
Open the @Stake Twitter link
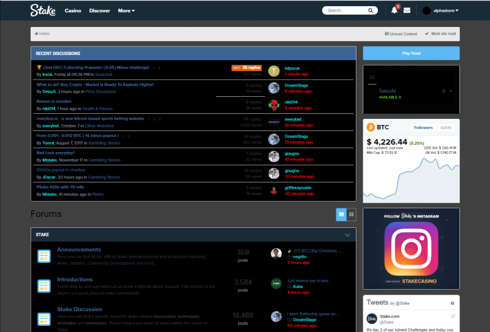pos(402,303)
